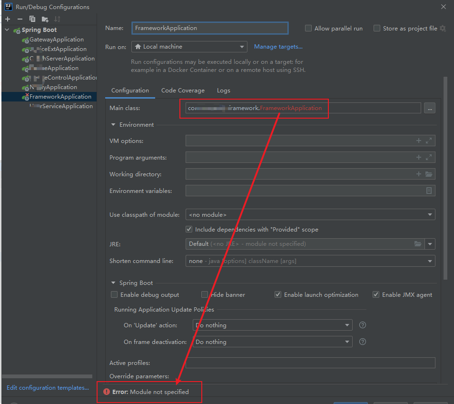
Task: Enable the Allow parallel run checkbox
Action: tap(308, 28)
